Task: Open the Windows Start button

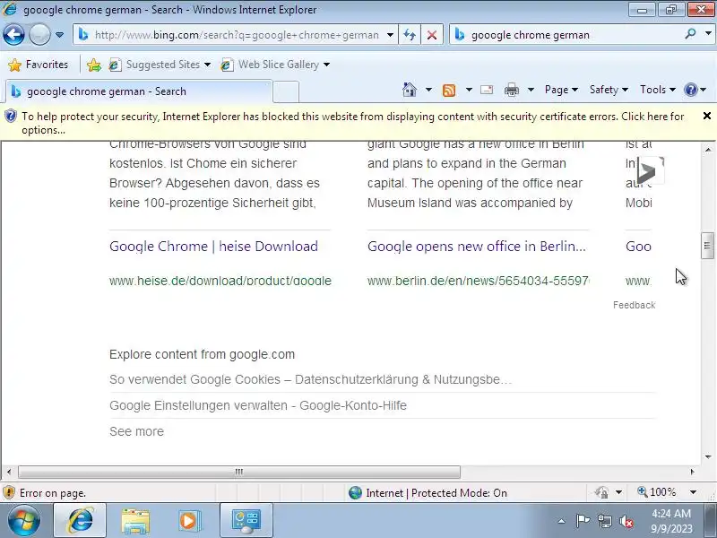Action: coord(23,521)
